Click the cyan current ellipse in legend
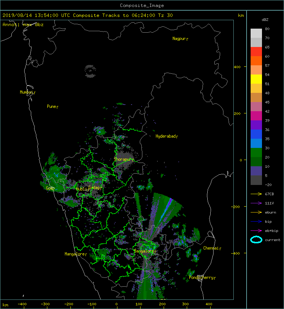The image size is (284, 309). [256, 240]
